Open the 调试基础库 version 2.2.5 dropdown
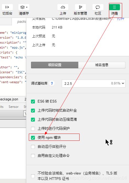The height and width of the screenshot is (183, 129). tap(94, 83)
